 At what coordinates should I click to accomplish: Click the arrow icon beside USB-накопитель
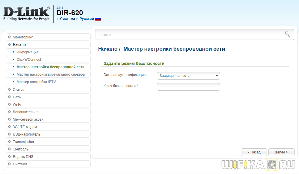coord(10,134)
